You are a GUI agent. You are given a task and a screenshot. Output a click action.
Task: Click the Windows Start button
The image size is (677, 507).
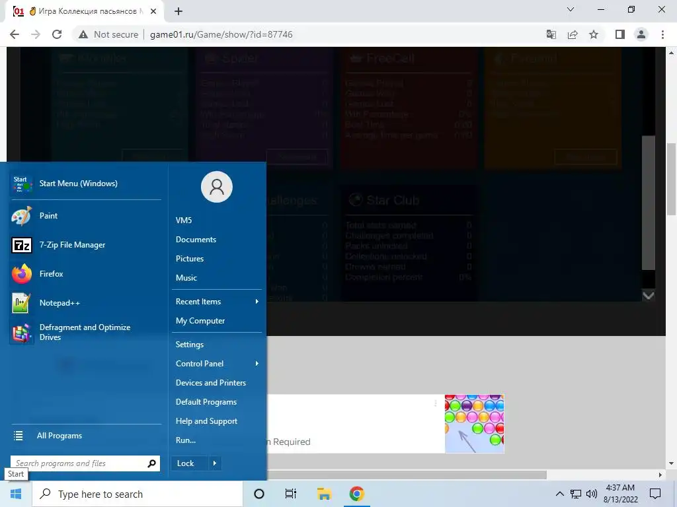[x=16, y=494]
